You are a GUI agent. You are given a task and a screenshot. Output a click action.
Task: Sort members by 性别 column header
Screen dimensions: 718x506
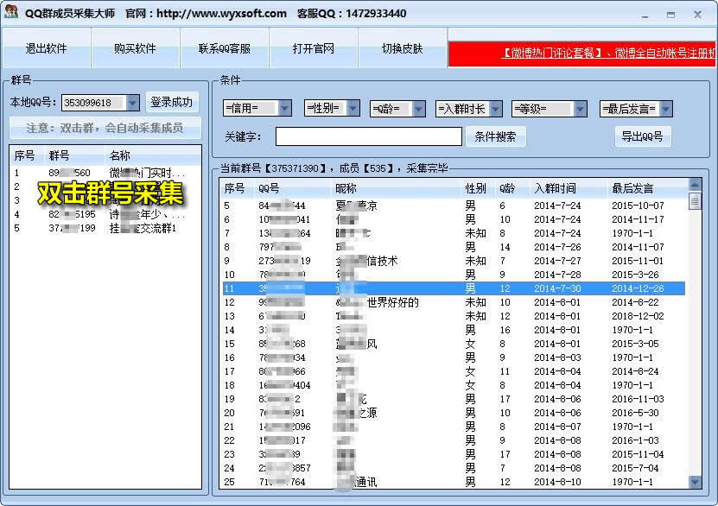pos(478,188)
